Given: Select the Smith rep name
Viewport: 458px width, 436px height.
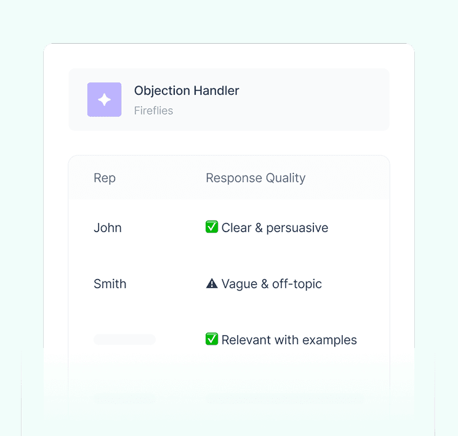Looking at the screenshot, I should (110, 284).
